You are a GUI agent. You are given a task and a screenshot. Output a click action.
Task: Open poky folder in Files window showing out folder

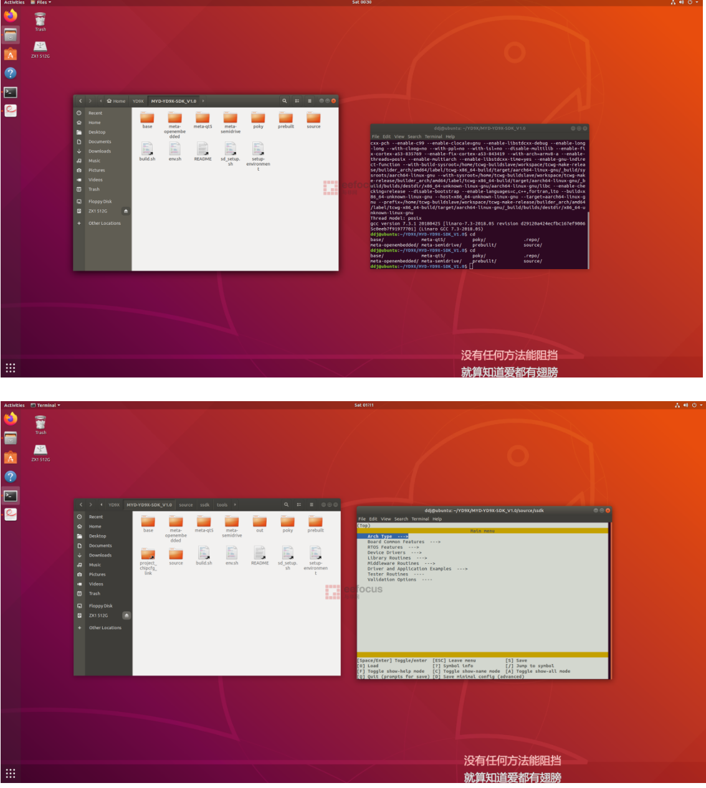click(288, 523)
